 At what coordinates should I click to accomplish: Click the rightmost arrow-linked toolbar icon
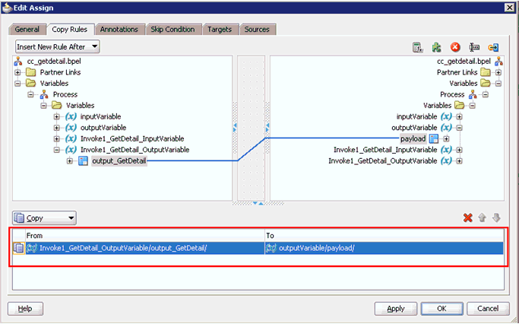point(493,47)
